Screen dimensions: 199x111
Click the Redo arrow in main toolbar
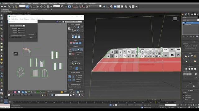point(5,6)
